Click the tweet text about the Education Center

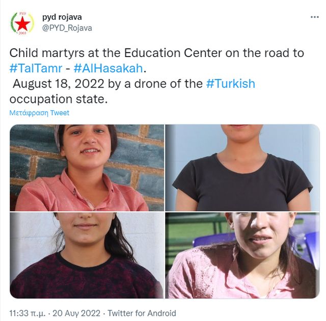[157, 53]
